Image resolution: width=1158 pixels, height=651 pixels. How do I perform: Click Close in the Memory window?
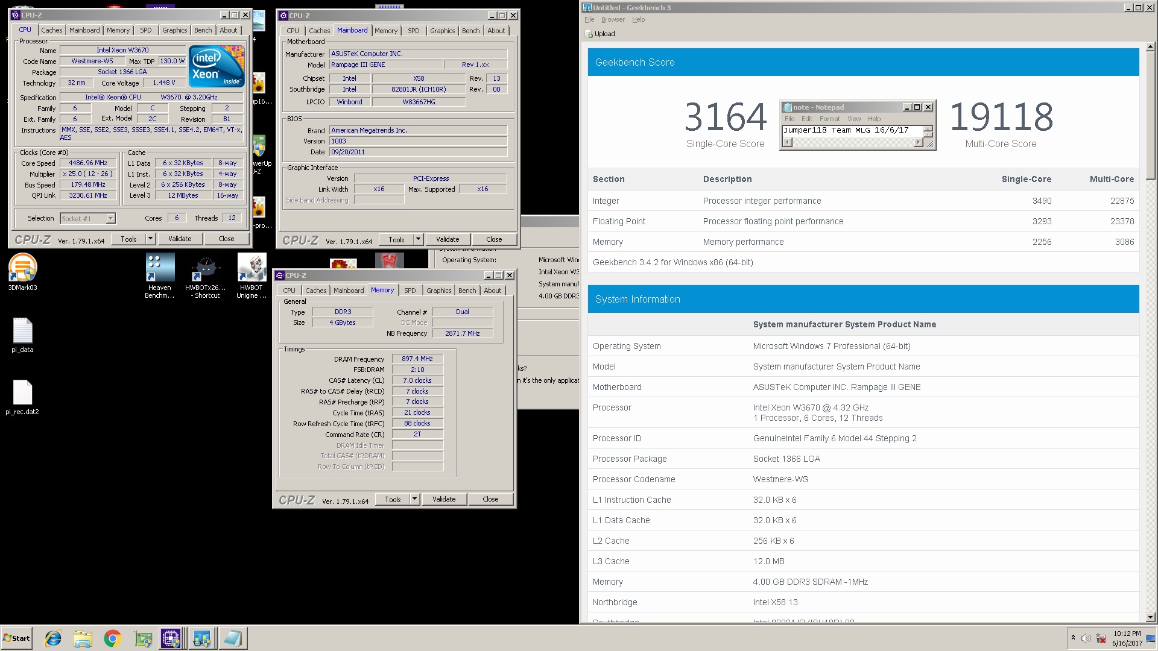490,499
